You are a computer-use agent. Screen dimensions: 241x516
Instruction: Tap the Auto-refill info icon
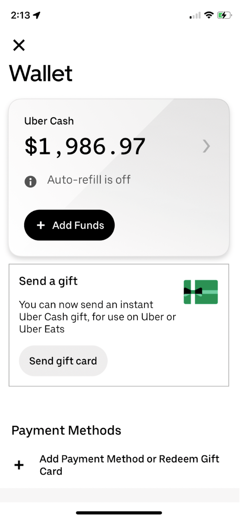click(30, 182)
